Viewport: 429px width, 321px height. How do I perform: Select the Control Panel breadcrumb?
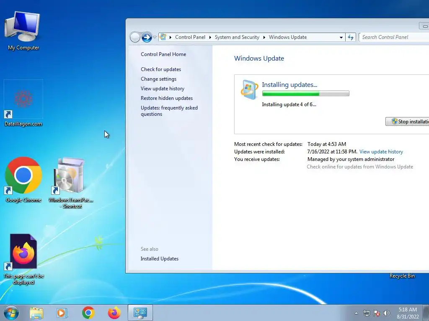pos(190,37)
